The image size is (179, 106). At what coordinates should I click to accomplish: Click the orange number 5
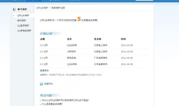click(x=79, y=19)
